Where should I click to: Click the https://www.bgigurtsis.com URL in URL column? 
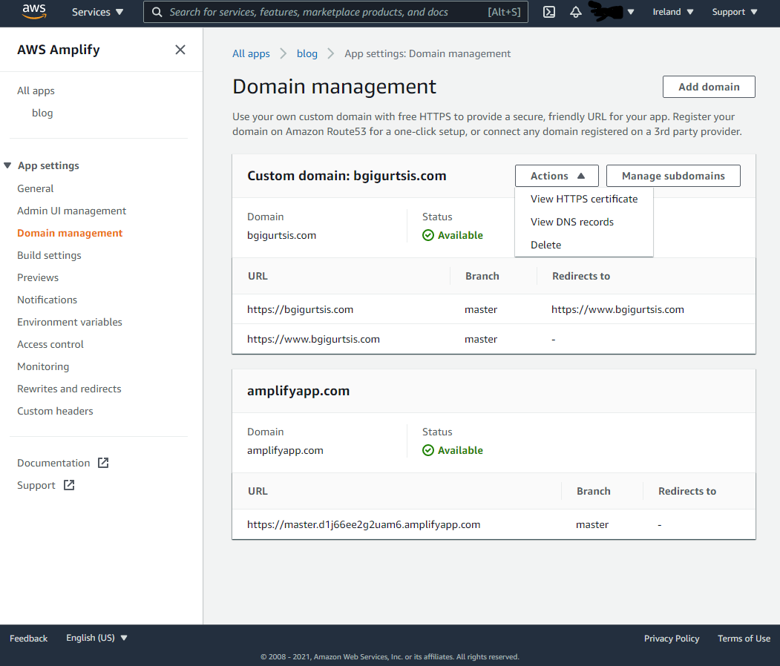click(x=313, y=339)
